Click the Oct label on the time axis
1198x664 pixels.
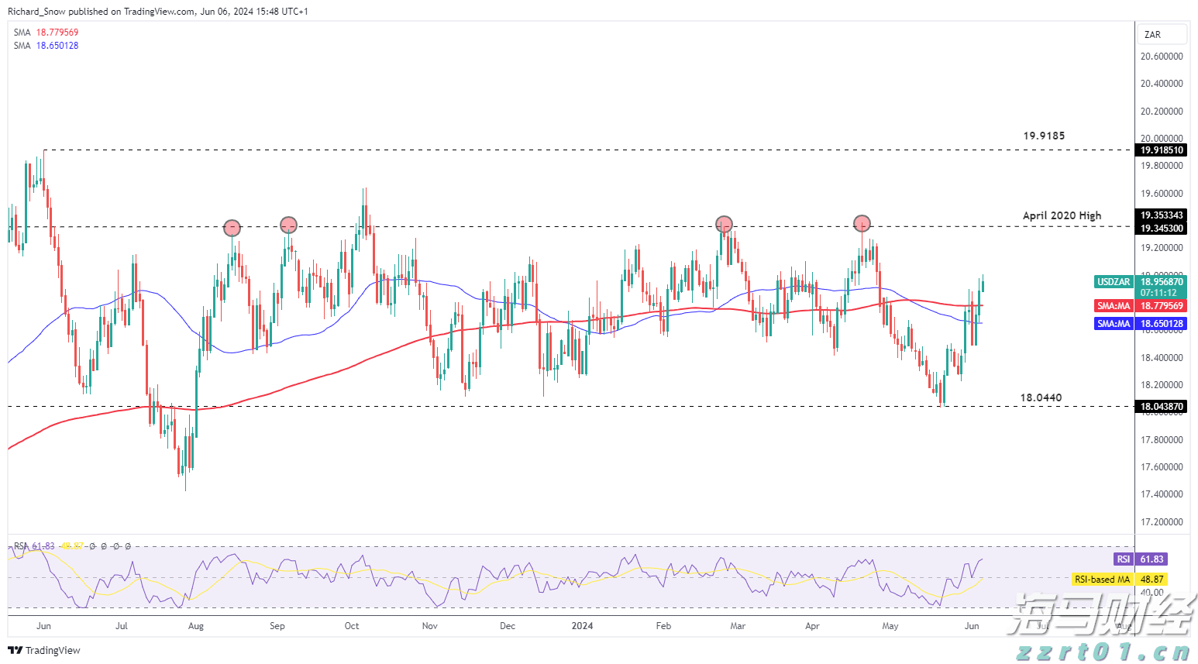coord(352,625)
